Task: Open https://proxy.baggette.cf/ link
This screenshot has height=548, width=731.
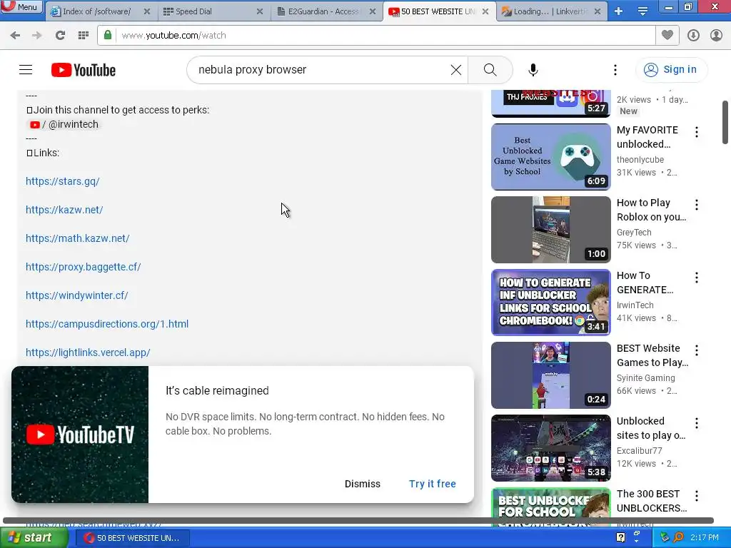Action: pos(83,267)
